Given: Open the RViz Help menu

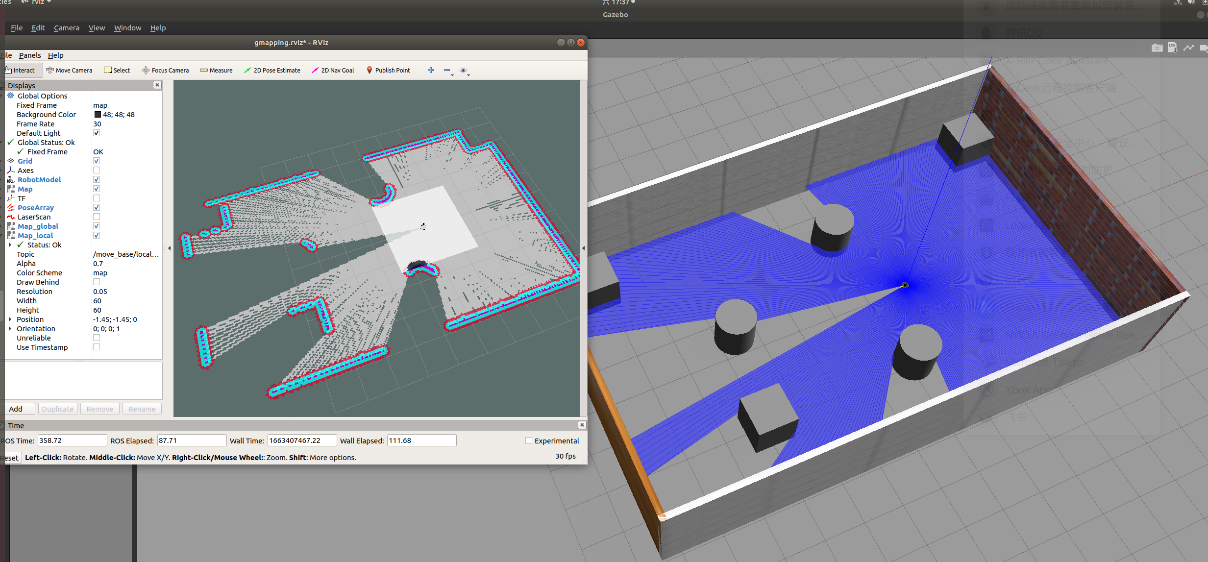Looking at the screenshot, I should pos(55,55).
